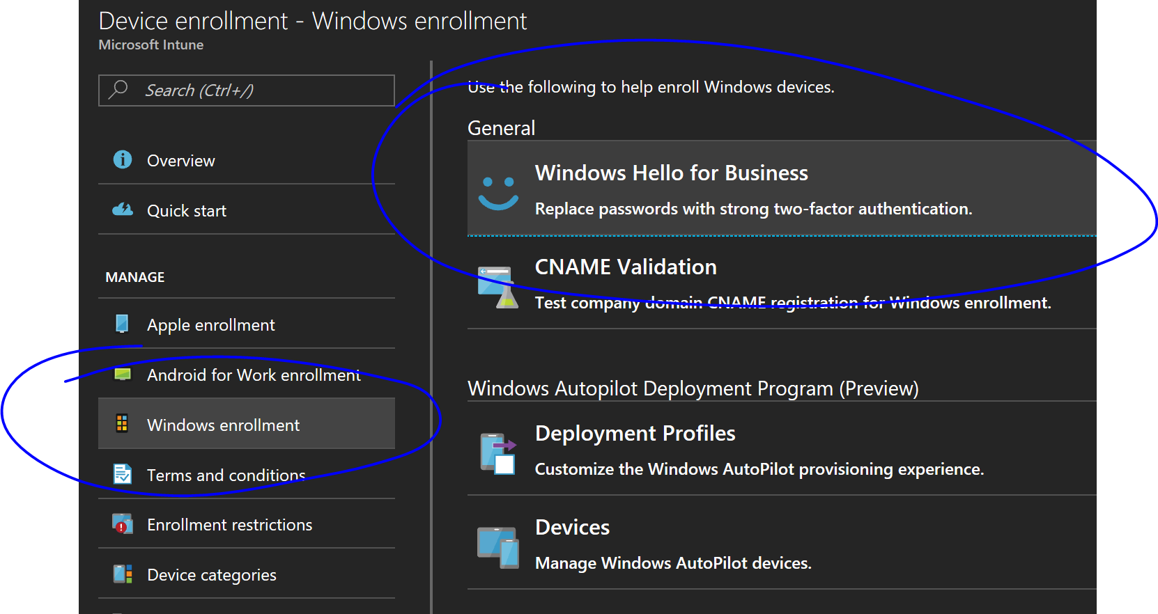Click the Enrollment restrictions warning icon
Screen dimensions: 1158x614
pos(123,524)
